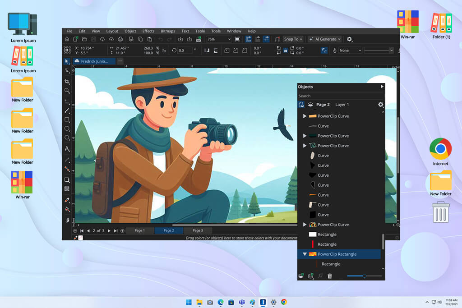Expand the Objects panel flyout arrow

coord(382,87)
